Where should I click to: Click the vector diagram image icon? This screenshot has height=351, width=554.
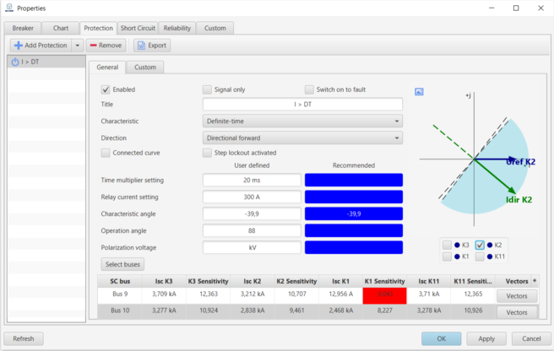419,92
